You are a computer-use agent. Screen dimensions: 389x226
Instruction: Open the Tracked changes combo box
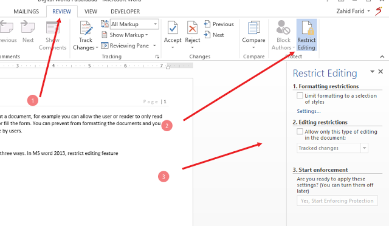332,148
